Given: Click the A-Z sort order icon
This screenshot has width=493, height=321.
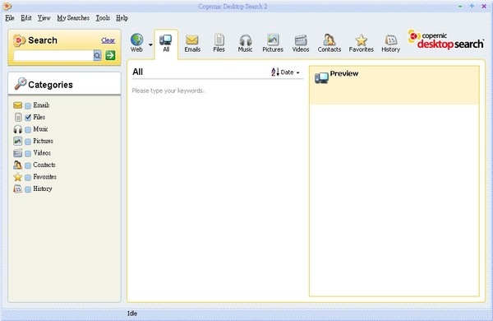Looking at the screenshot, I should (275, 72).
